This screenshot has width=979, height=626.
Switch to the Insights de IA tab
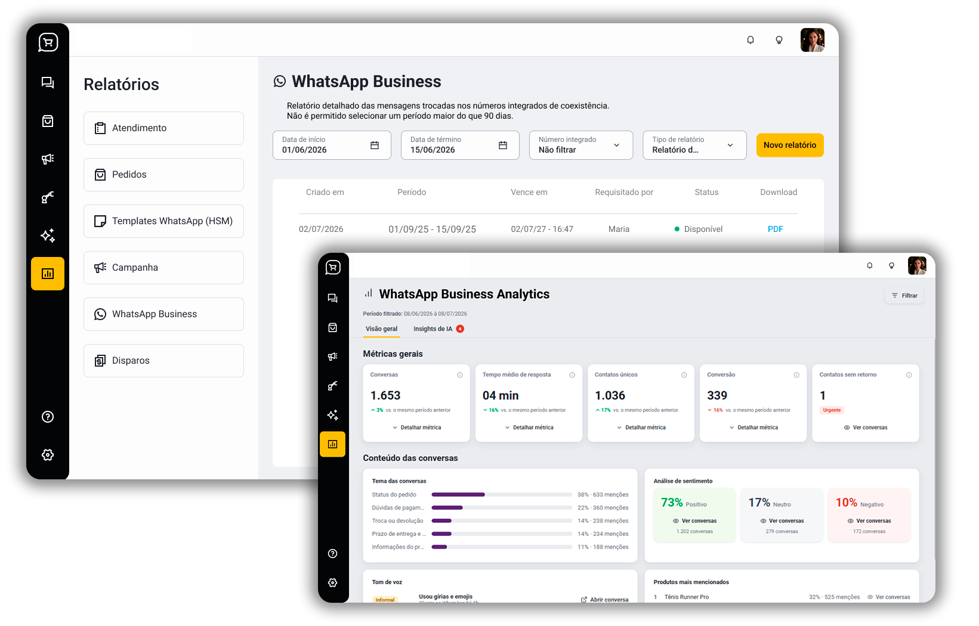tap(438, 329)
